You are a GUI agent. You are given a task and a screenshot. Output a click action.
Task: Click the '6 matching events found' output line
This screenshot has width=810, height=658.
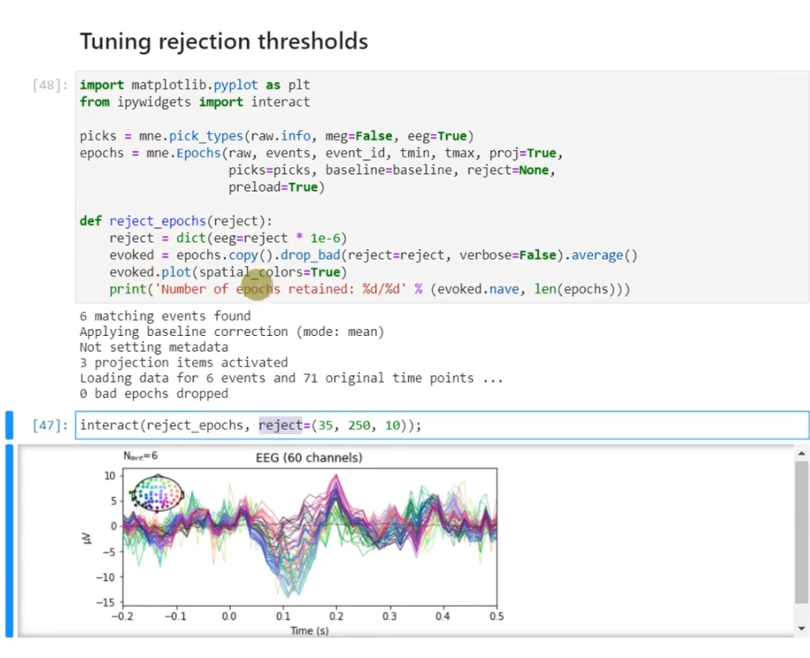(165, 316)
